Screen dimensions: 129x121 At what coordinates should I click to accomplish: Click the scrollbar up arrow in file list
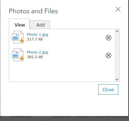click(x=117, y=31)
